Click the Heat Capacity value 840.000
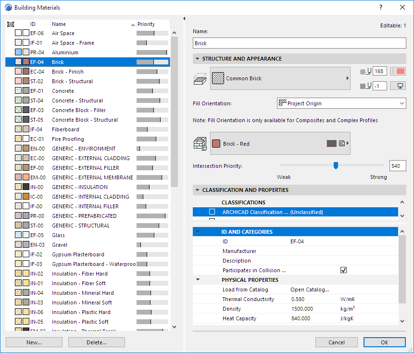The width and height of the screenshot is (414, 353). (x=301, y=318)
